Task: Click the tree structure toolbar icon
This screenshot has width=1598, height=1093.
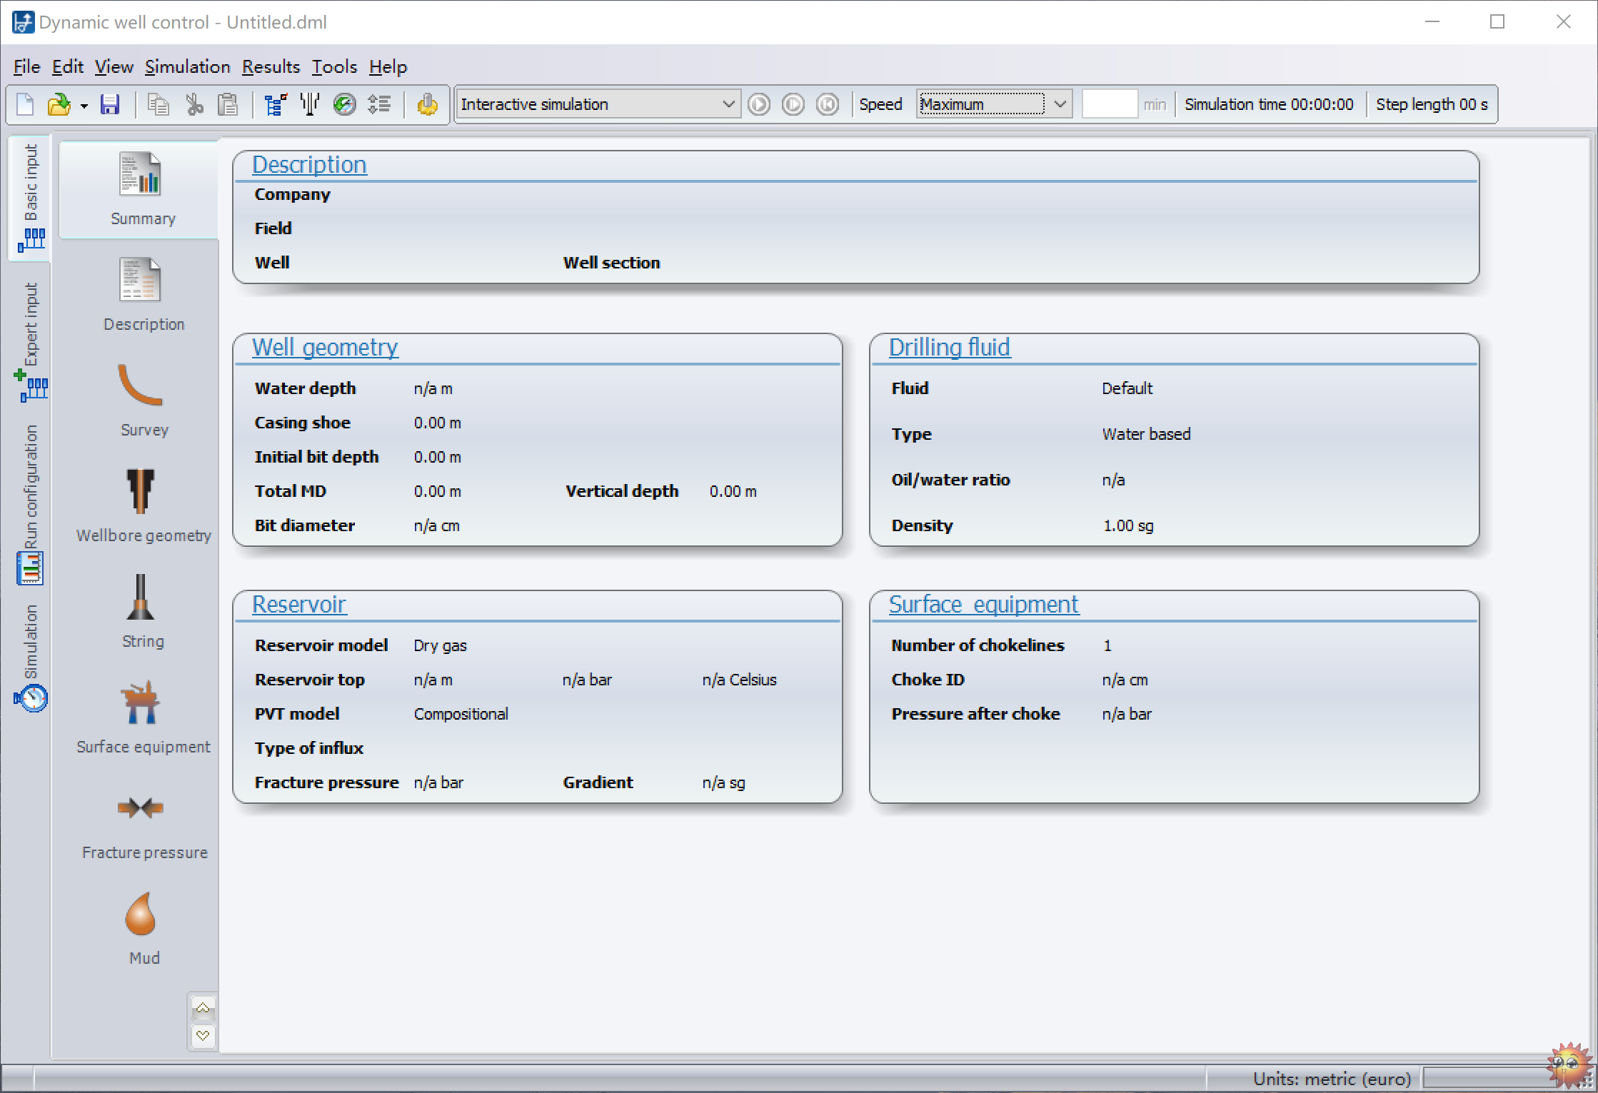Action: tap(276, 105)
